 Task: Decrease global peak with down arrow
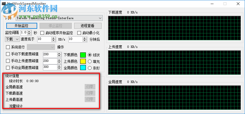[59, 68]
